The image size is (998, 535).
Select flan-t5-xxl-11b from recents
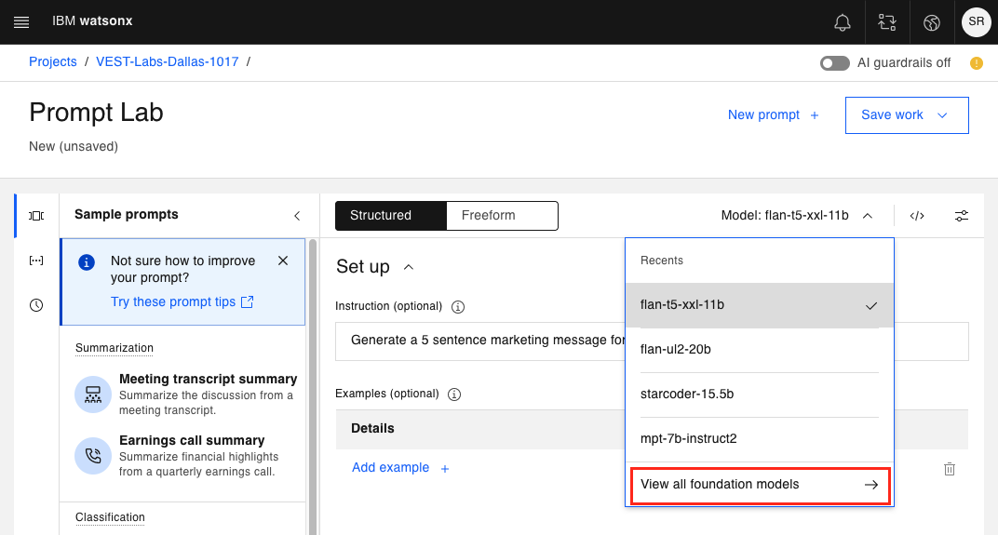point(760,305)
